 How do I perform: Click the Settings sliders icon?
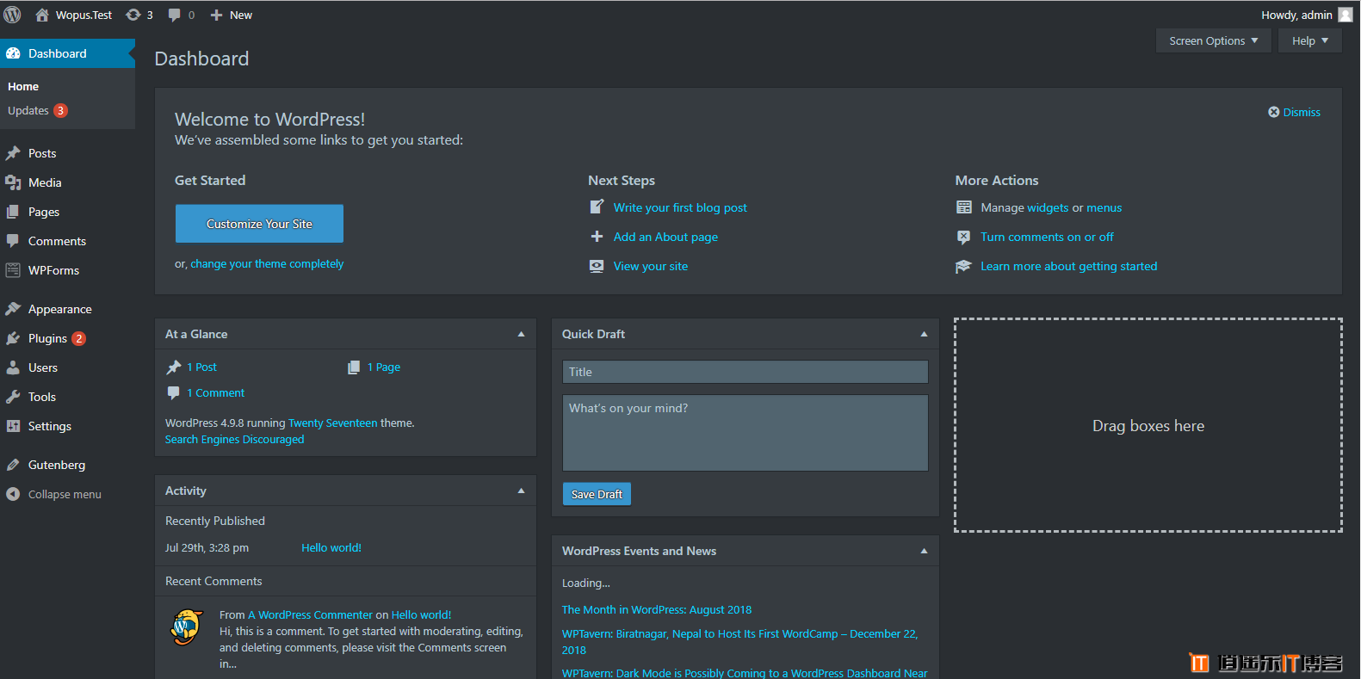tap(13, 426)
